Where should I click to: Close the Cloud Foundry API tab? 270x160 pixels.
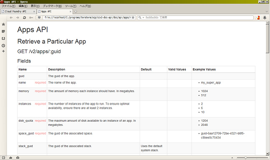(34, 12)
